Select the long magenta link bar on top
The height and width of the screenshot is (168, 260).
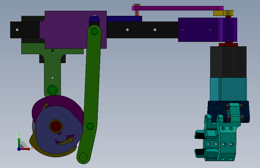coord(178,8)
